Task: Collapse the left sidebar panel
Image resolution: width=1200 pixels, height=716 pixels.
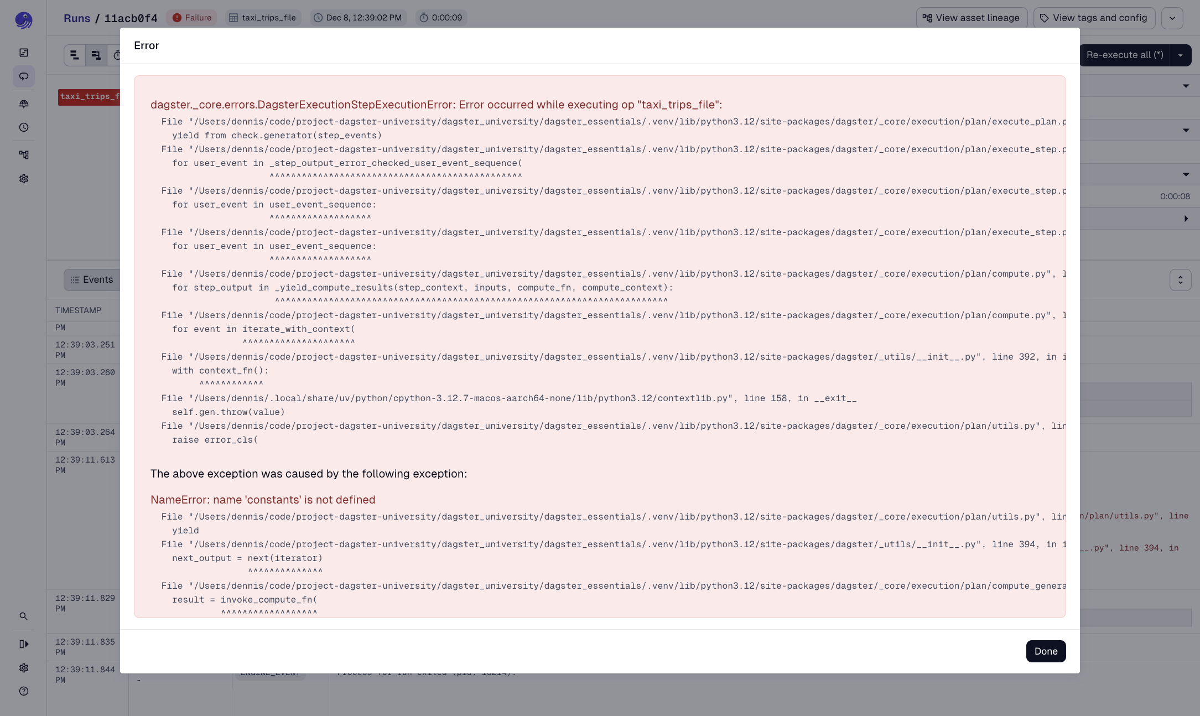Action: click(24, 644)
